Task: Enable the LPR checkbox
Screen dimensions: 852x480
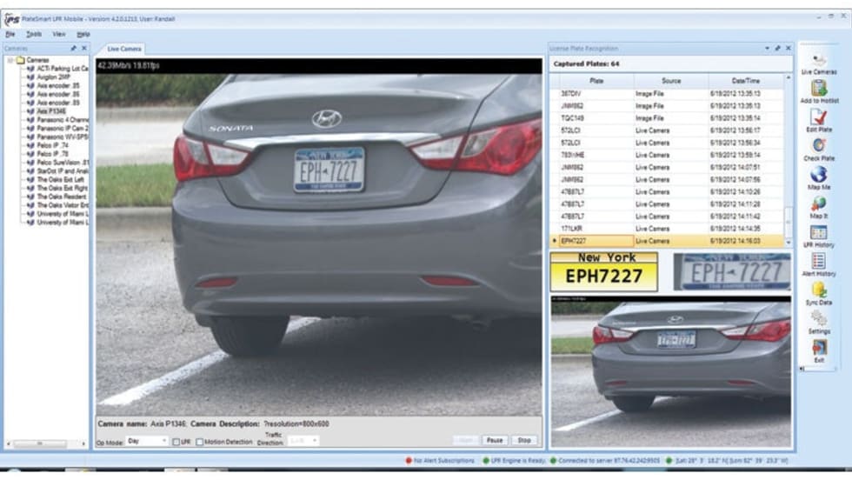Action: [x=176, y=442]
